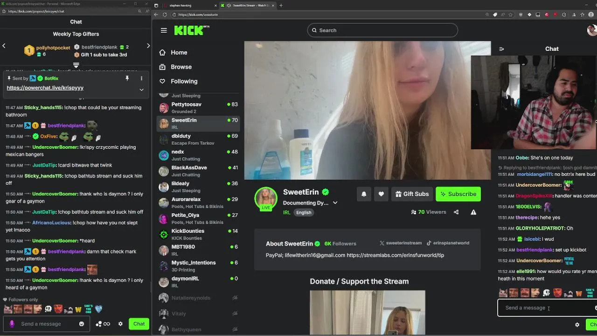Image resolution: width=597 pixels, height=336 pixels.
Task: Open the Kick hamburger menu
Action: pos(164,30)
